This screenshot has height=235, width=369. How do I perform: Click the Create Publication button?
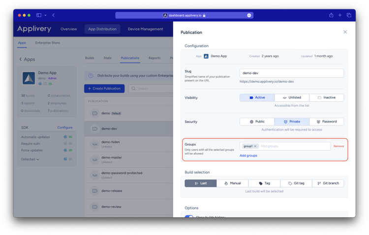tap(104, 89)
